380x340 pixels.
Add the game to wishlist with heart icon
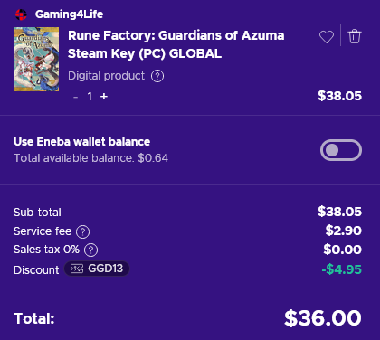pos(327,37)
